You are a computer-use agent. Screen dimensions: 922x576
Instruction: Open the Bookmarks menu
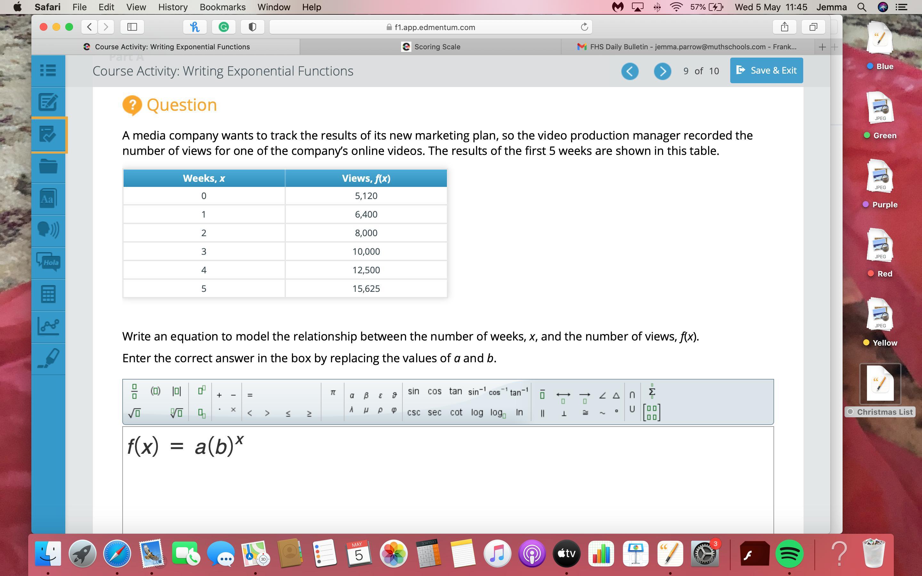(222, 7)
